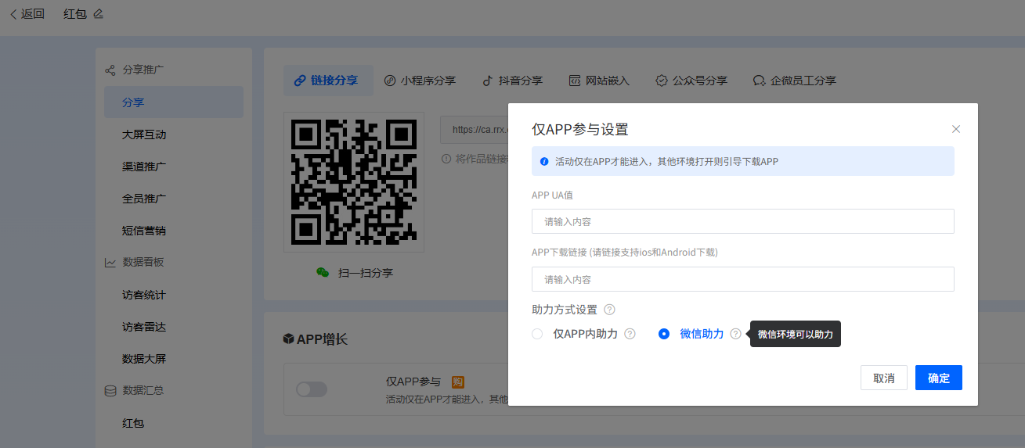The image size is (1025, 448).
Task: Select the 仅APP内助力 radio button
Action: pyautogui.click(x=537, y=334)
